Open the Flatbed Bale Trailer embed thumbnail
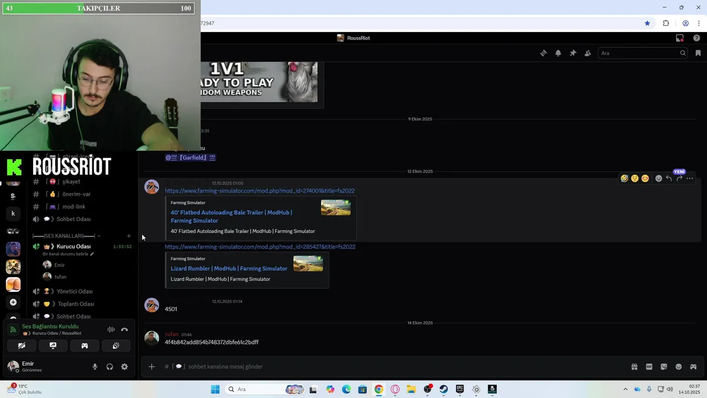The height and width of the screenshot is (398, 707). click(x=336, y=207)
